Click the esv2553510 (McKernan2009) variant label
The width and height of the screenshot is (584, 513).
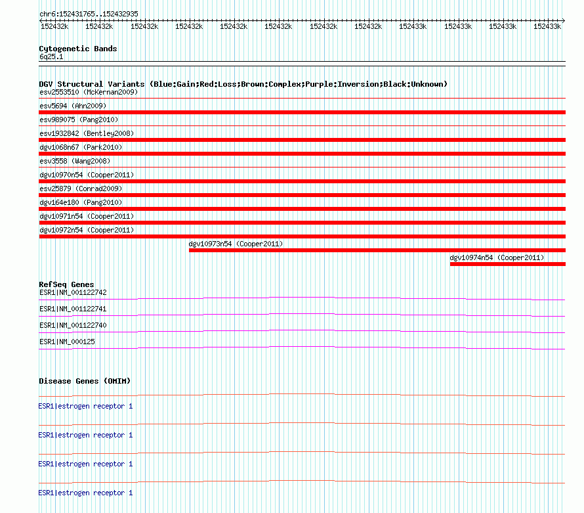pos(89,92)
